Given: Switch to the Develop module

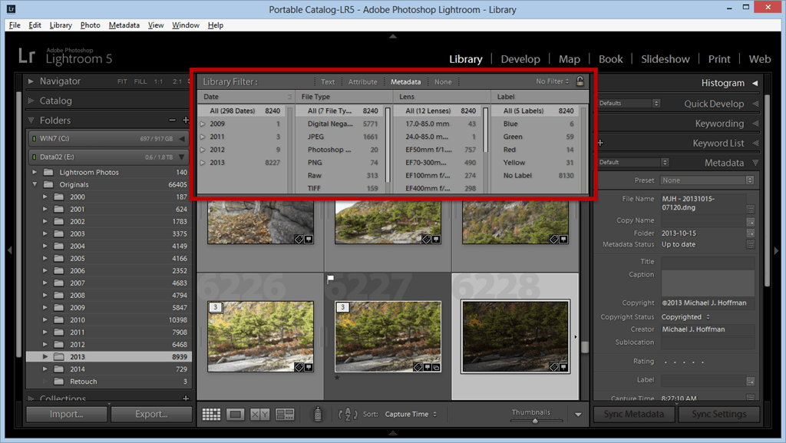Looking at the screenshot, I should (x=520, y=58).
